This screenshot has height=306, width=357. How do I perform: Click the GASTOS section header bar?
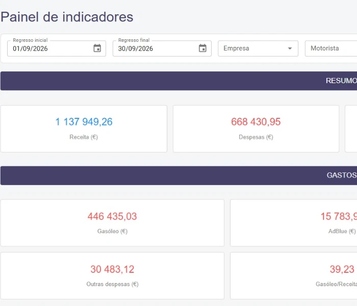click(178, 175)
